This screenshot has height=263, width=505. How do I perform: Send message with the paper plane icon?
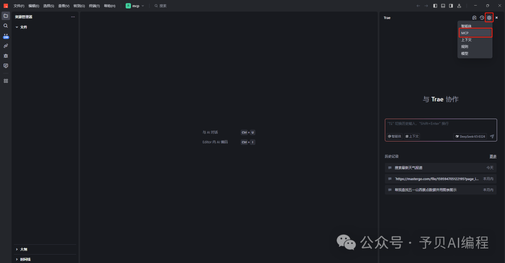click(x=492, y=136)
